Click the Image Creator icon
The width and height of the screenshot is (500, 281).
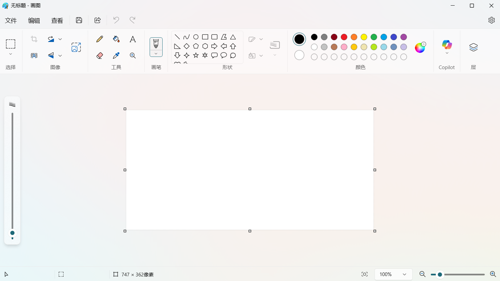(76, 47)
